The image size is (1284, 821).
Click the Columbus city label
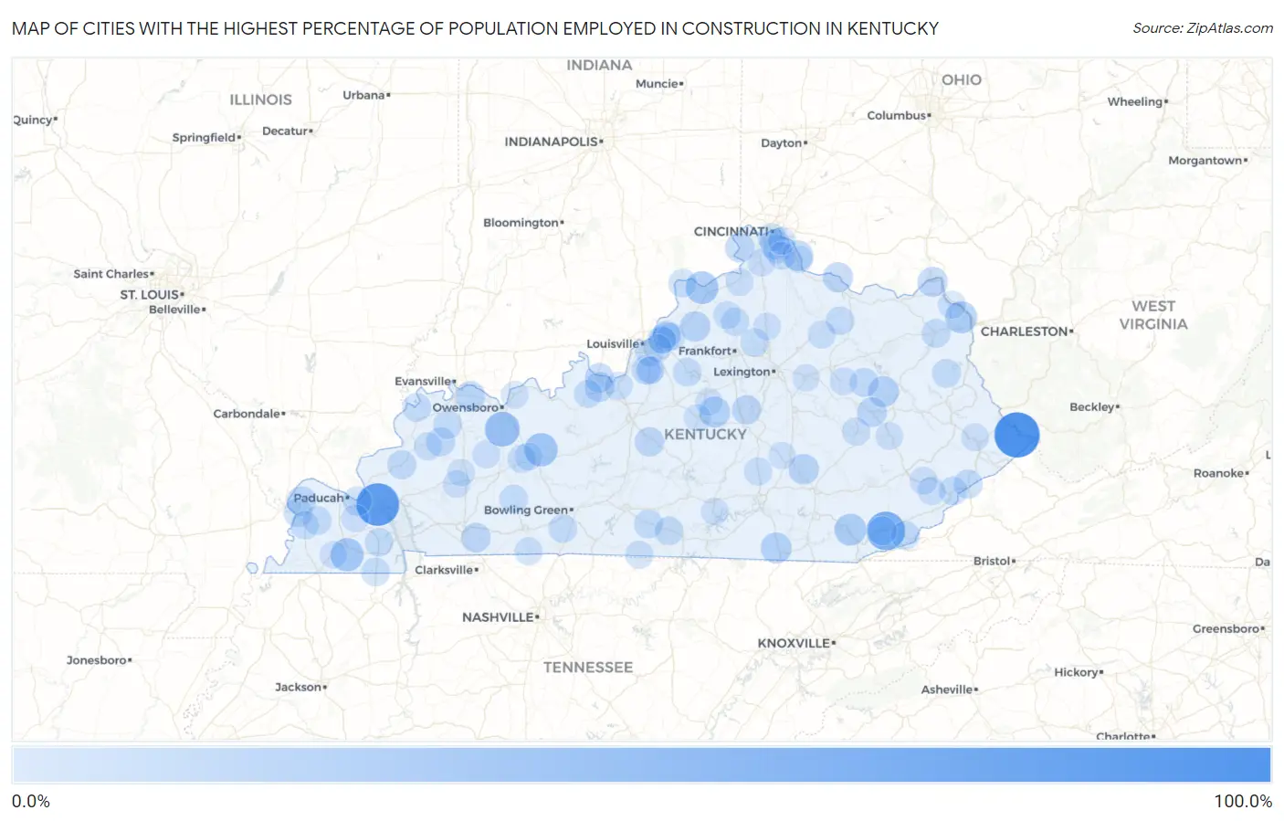click(897, 115)
